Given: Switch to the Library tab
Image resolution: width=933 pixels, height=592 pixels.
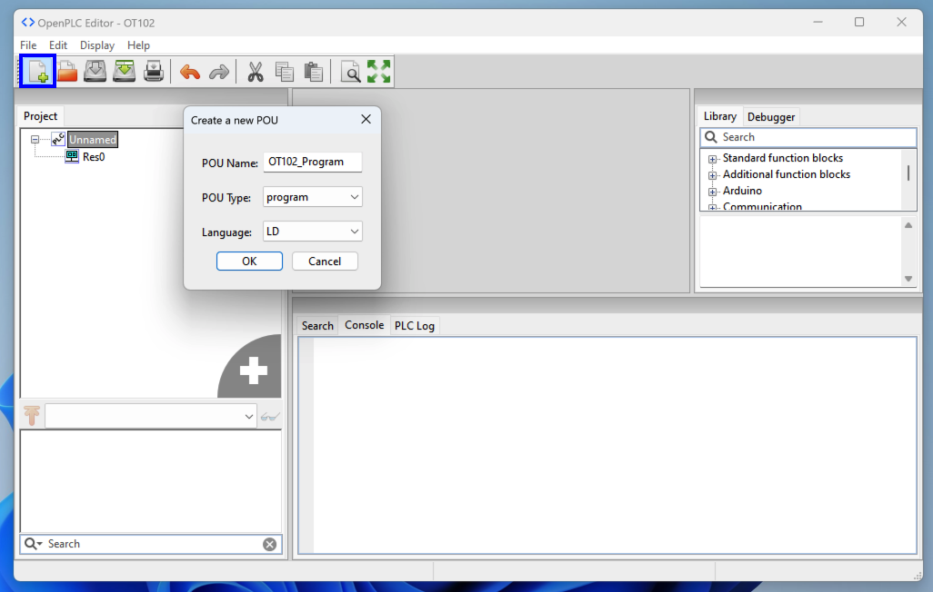Looking at the screenshot, I should 719,116.
